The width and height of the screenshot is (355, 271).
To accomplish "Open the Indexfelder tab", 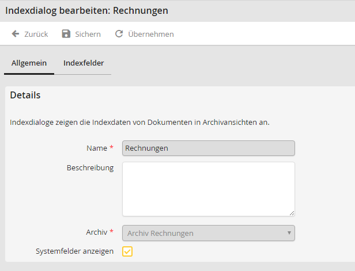I will click(84, 63).
